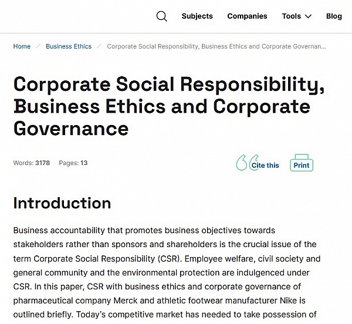The width and height of the screenshot is (352, 324).
Task: Navigate to the Home breadcrumb
Action: [22, 46]
